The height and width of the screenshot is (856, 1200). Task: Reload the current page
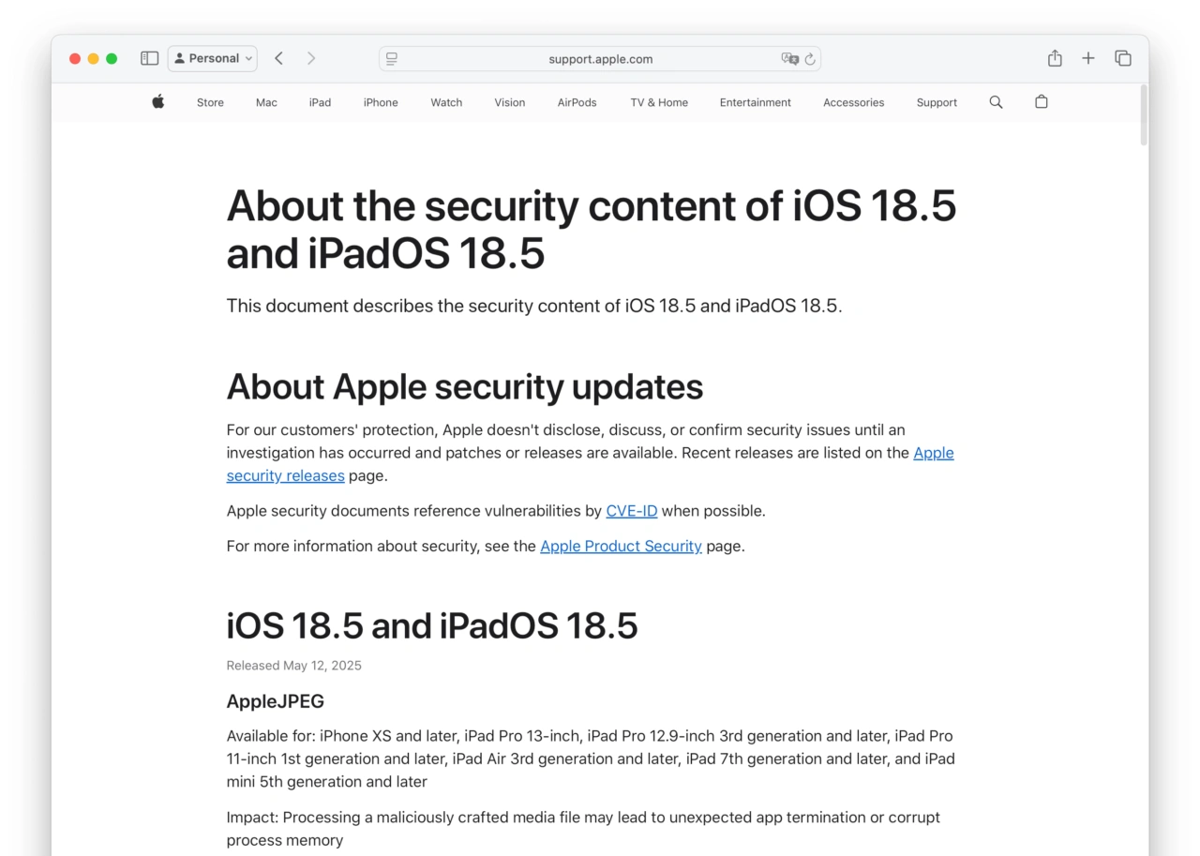[810, 59]
